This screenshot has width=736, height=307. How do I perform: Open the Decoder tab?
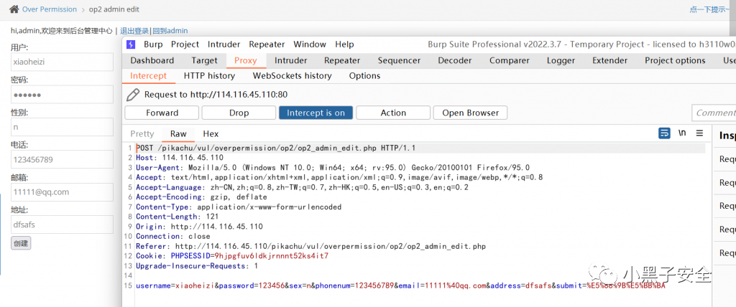(455, 61)
